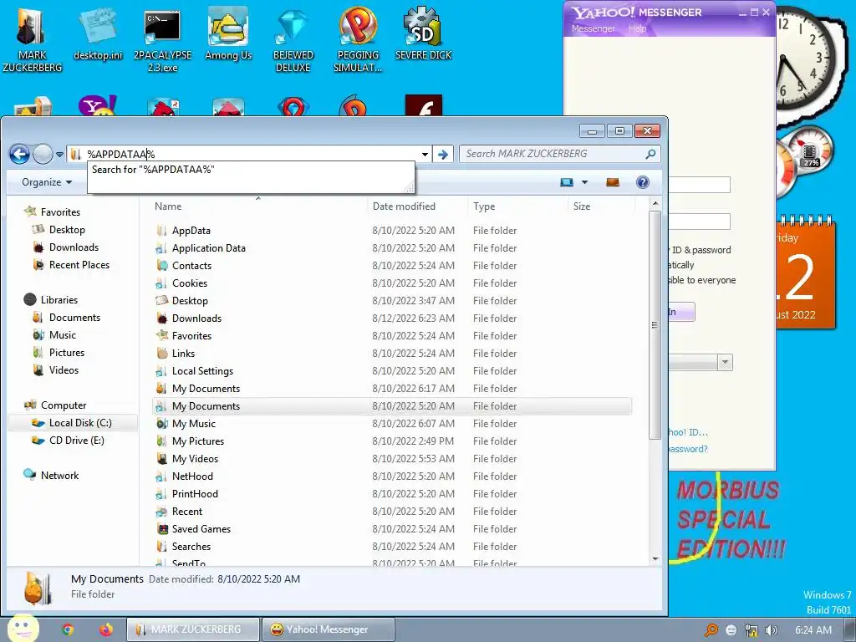Click the Explorer Forward arrow button
The height and width of the screenshot is (642, 856).
[x=43, y=155]
